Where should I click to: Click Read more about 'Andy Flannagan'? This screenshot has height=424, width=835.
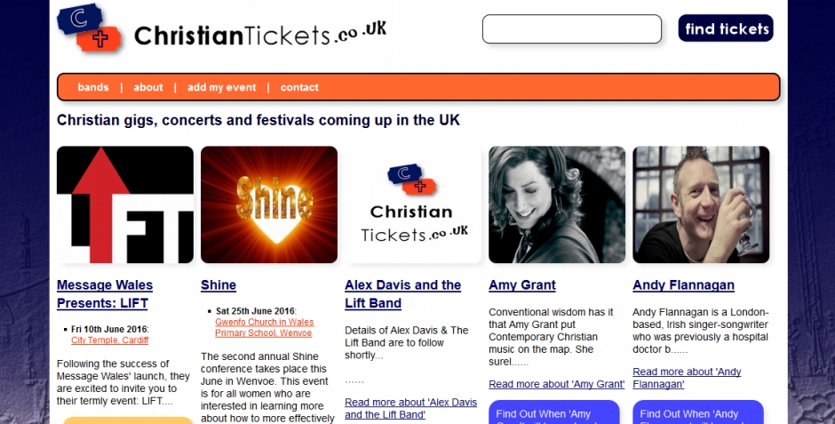click(687, 378)
